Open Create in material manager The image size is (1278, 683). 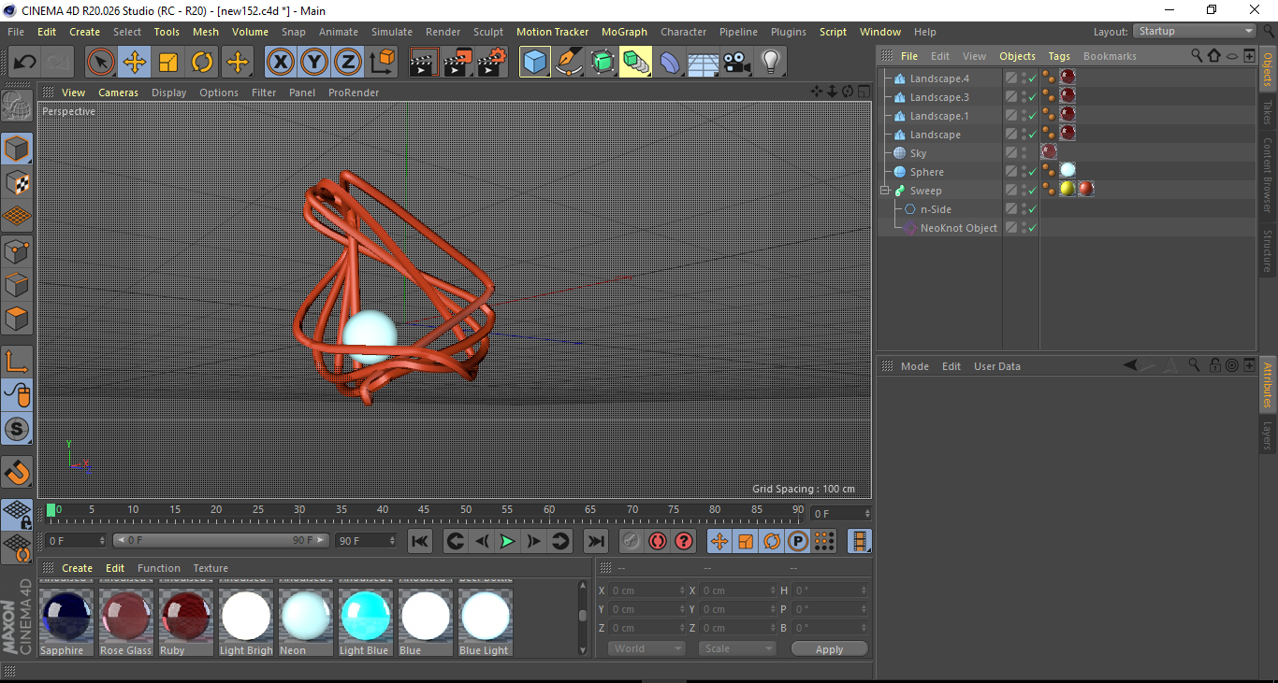[x=78, y=568]
